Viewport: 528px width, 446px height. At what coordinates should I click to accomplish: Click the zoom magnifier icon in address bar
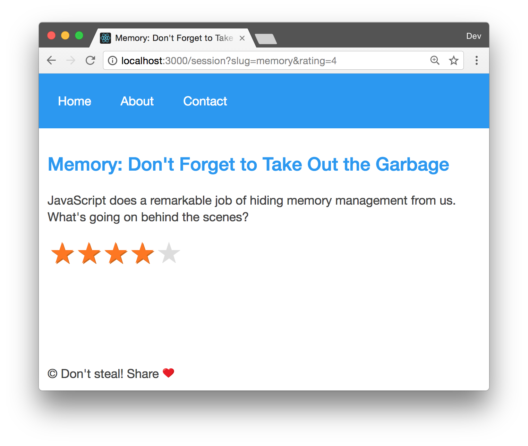435,60
